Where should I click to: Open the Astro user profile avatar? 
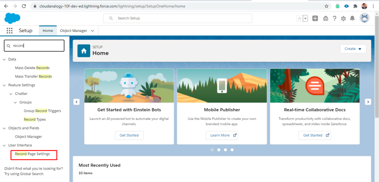coord(365,18)
